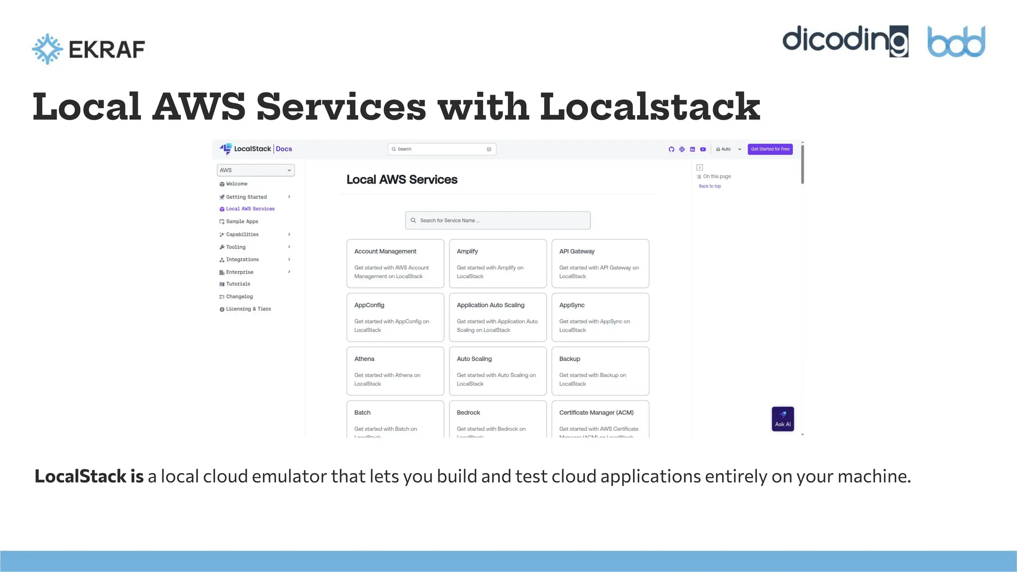Screen dimensions: 1017x572
Task: Open the Athena service card
Action: pyautogui.click(x=395, y=371)
